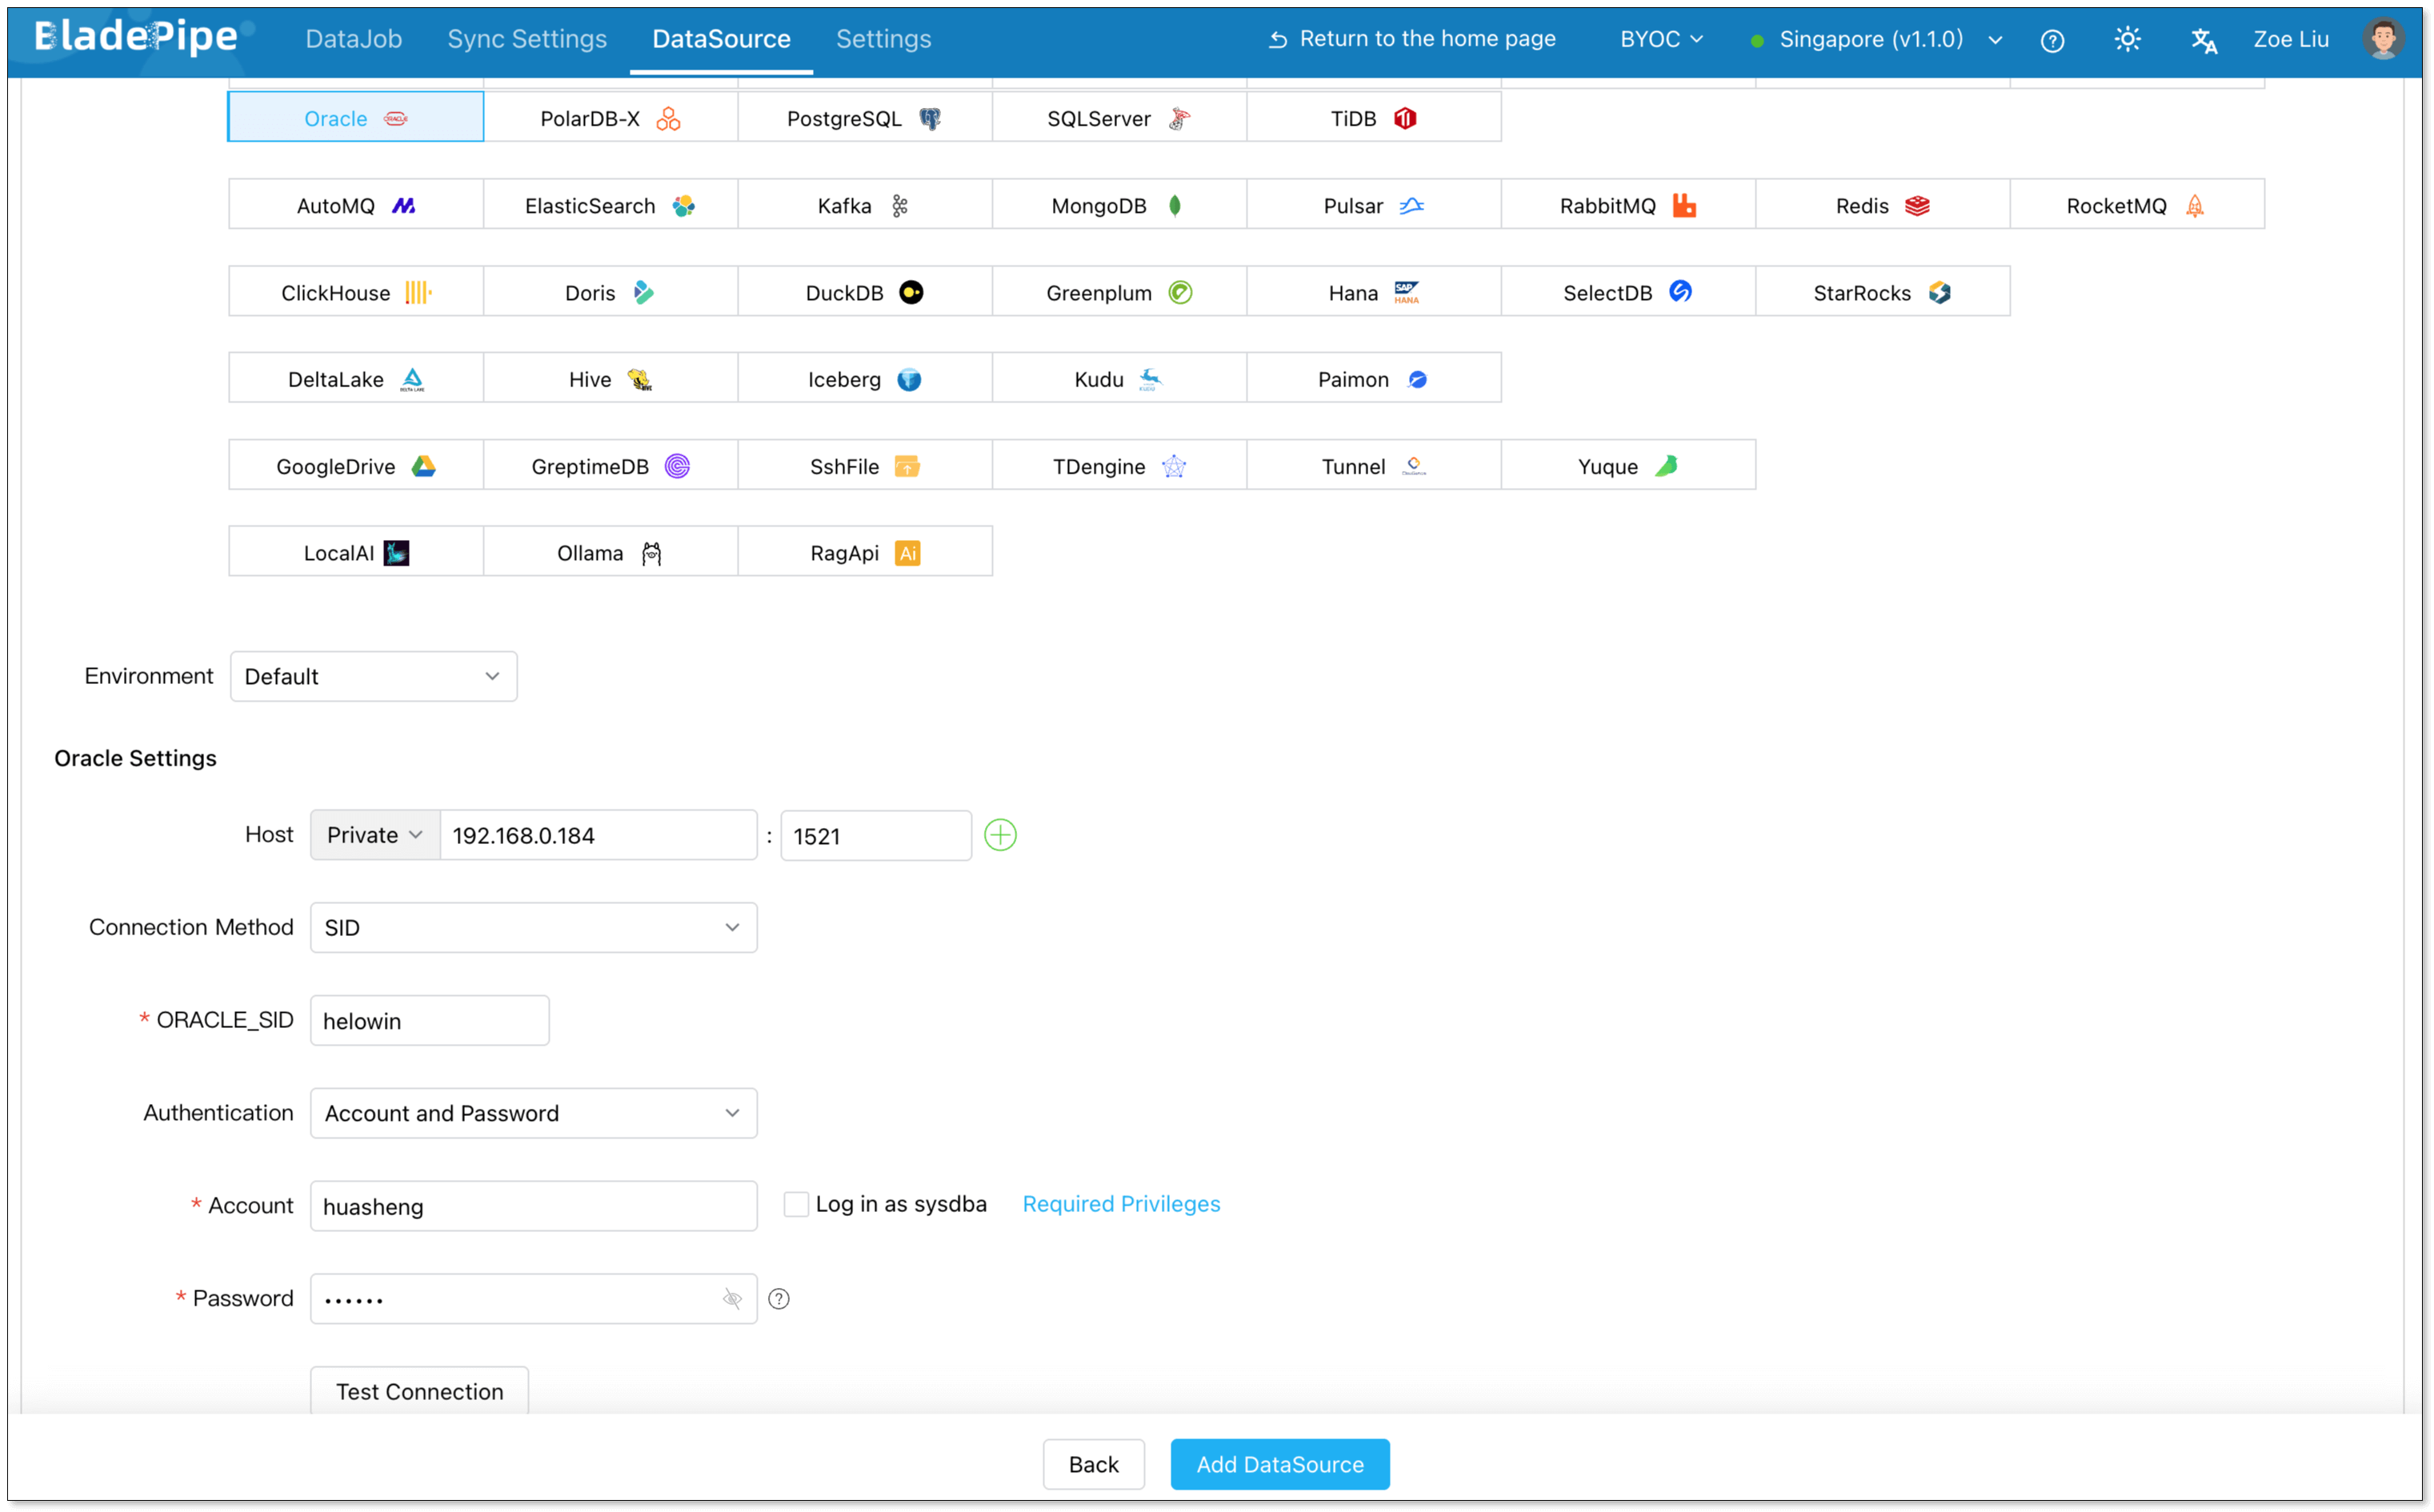Image resolution: width=2434 pixels, height=1512 pixels.
Task: Click the language translate icon
Action: pyautogui.click(x=2203, y=40)
